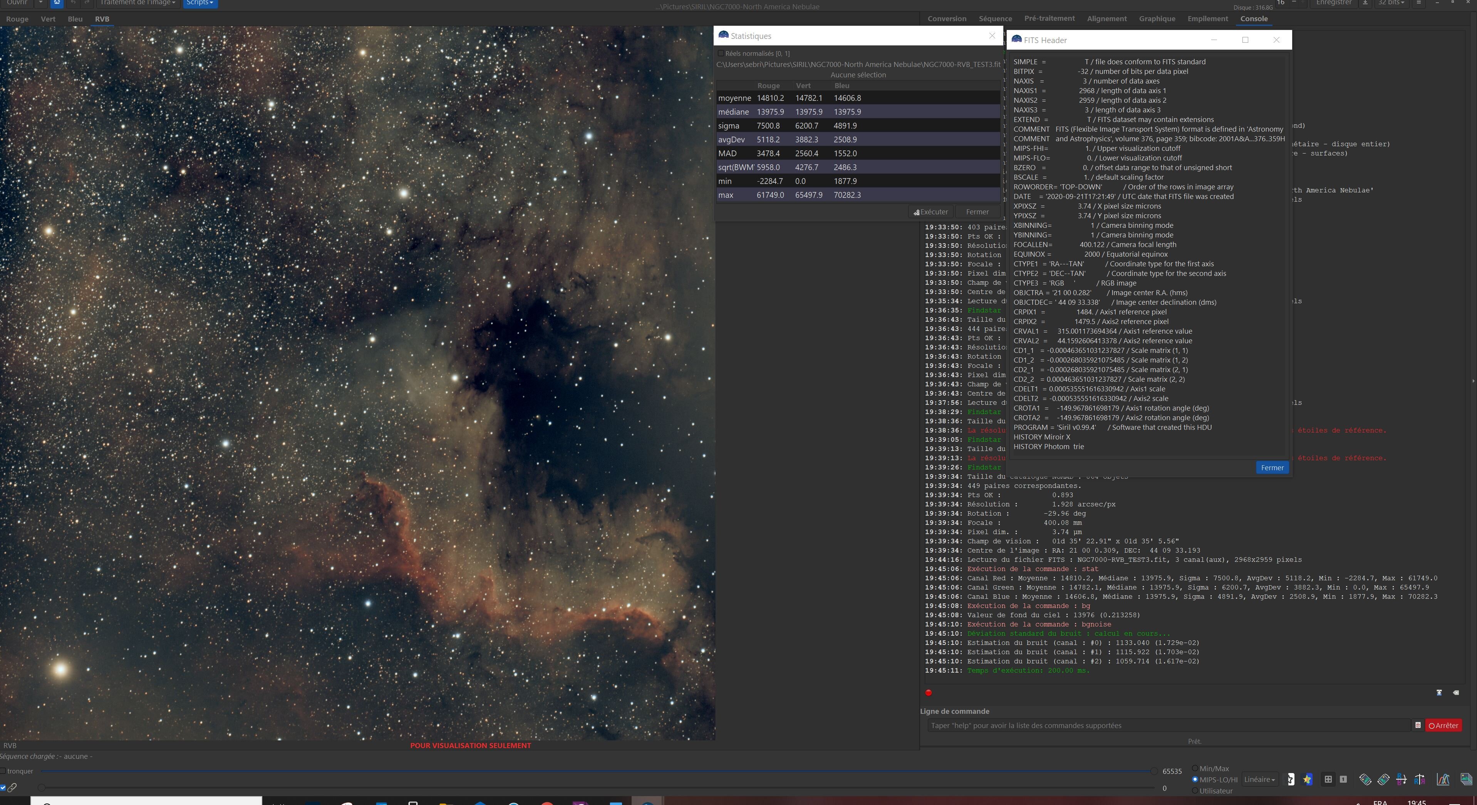Click the mirror horizontally icon
Image resolution: width=1477 pixels, height=805 pixels.
1420,779
